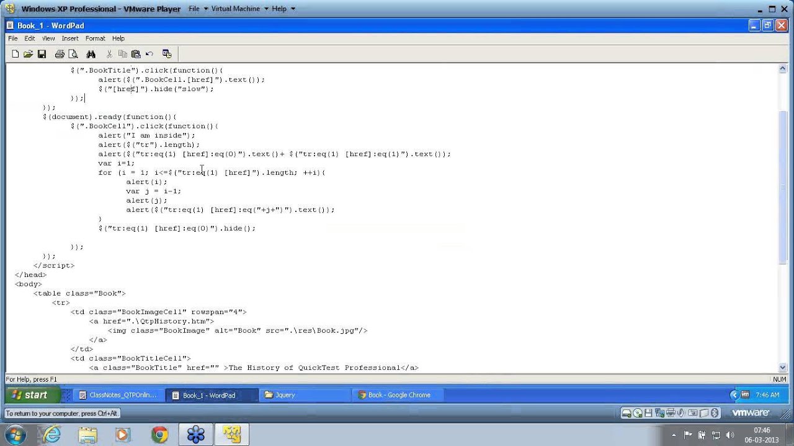Image resolution: width=794 pixels, height=446 pixels.
Task: Open Internet Explorer from host taskbar
Action: [52, 435]
